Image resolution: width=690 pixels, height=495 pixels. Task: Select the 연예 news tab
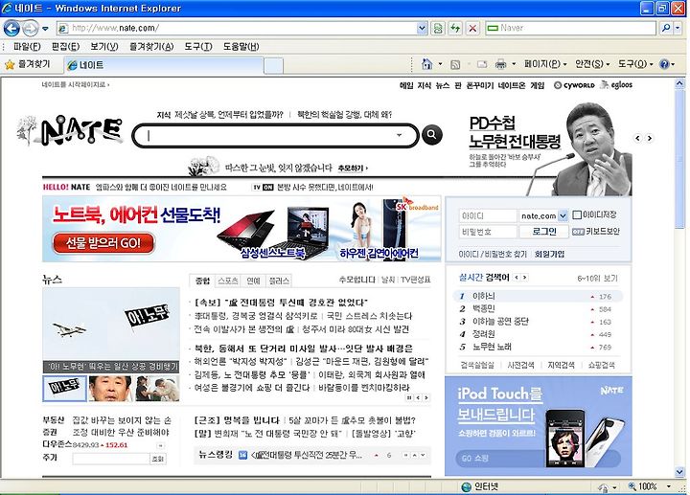pos(253,281)
